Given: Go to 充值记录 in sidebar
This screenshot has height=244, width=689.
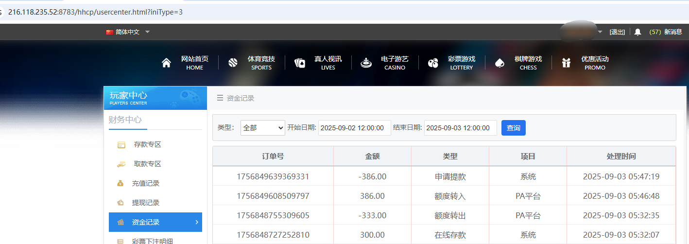Looking at the screenshot, I should (146, 183).
